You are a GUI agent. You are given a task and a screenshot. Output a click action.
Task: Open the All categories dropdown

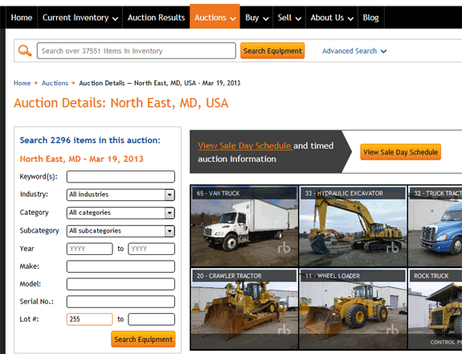121,213
